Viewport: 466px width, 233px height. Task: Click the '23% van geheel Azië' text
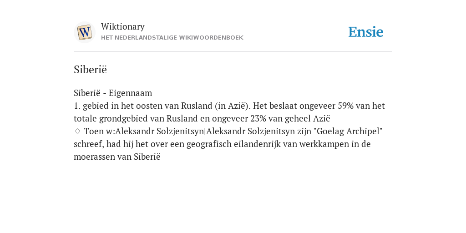pyautogui.click(x=290, y=119)
